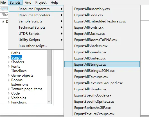Run ExportSpecificCode.csx script
This screenshot has width=149, height=117.
click(x=102, y=95)
